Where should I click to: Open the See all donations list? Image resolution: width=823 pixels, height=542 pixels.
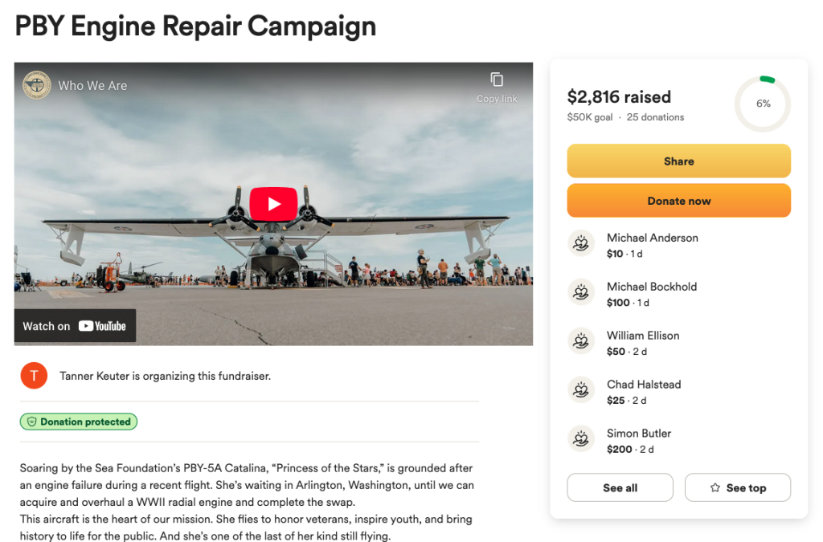(x=620, y=487)
